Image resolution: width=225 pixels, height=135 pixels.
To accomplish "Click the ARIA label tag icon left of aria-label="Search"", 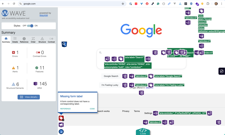I will point(121,59).
